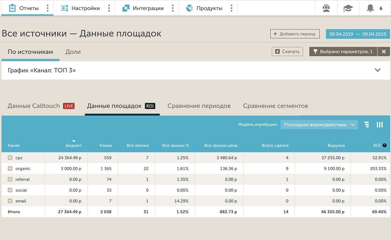Viewport: 391px width, 240px height.
Task: Expand the email channel row
Action: click(10, 201)
